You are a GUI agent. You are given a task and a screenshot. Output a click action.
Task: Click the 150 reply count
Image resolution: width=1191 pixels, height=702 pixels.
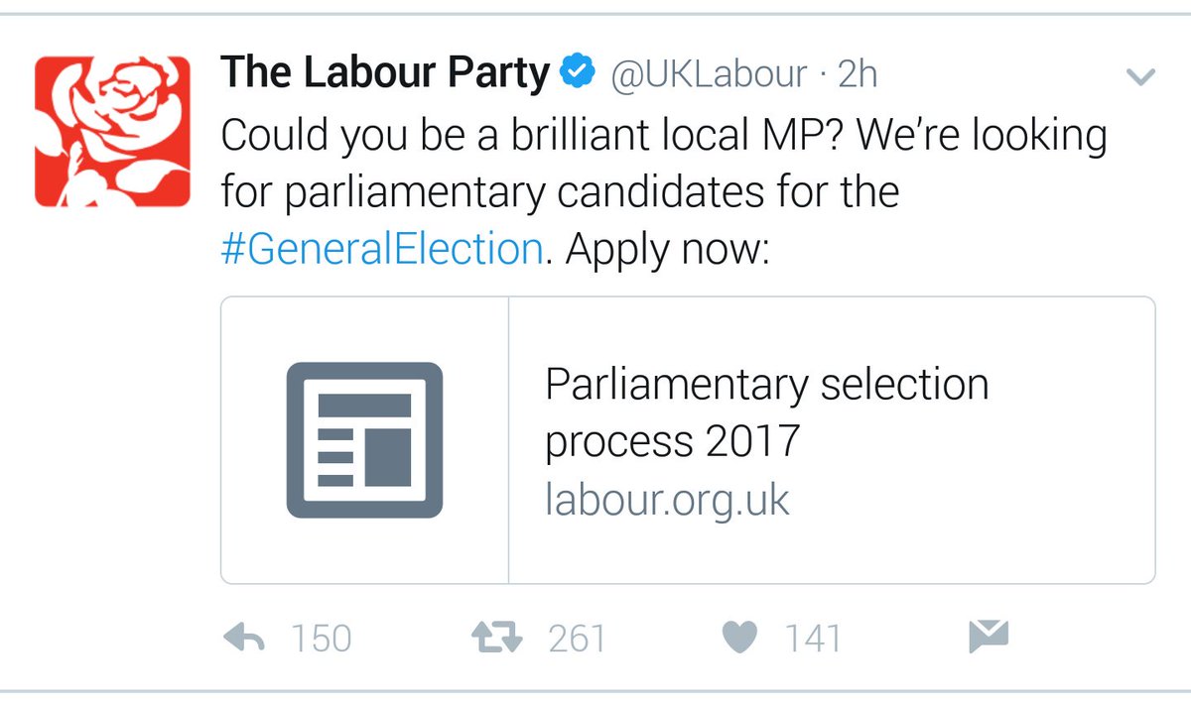tap(322, 639)
